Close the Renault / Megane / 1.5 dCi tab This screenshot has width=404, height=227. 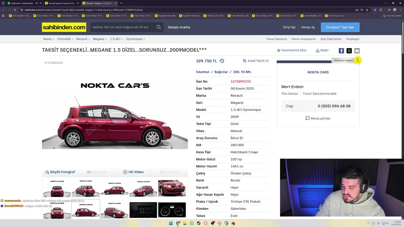(x=116, y=3)
